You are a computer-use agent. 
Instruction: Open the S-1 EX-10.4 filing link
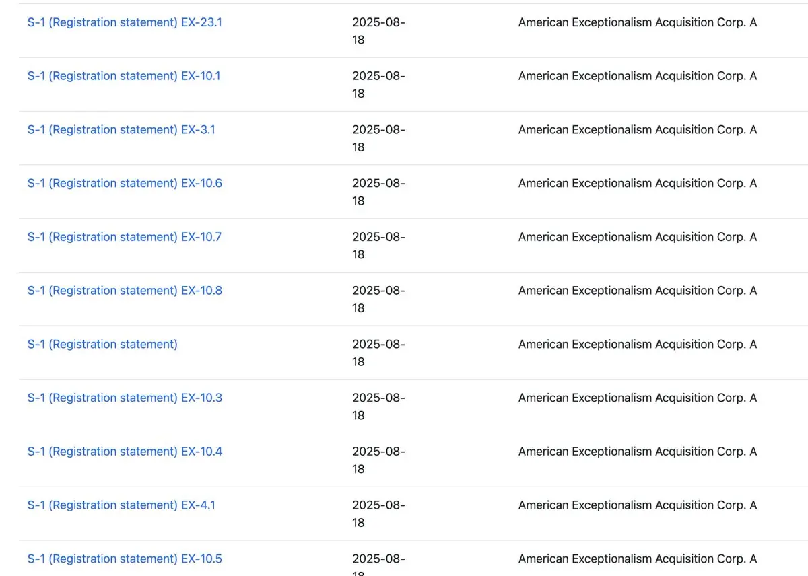[125, 452]
